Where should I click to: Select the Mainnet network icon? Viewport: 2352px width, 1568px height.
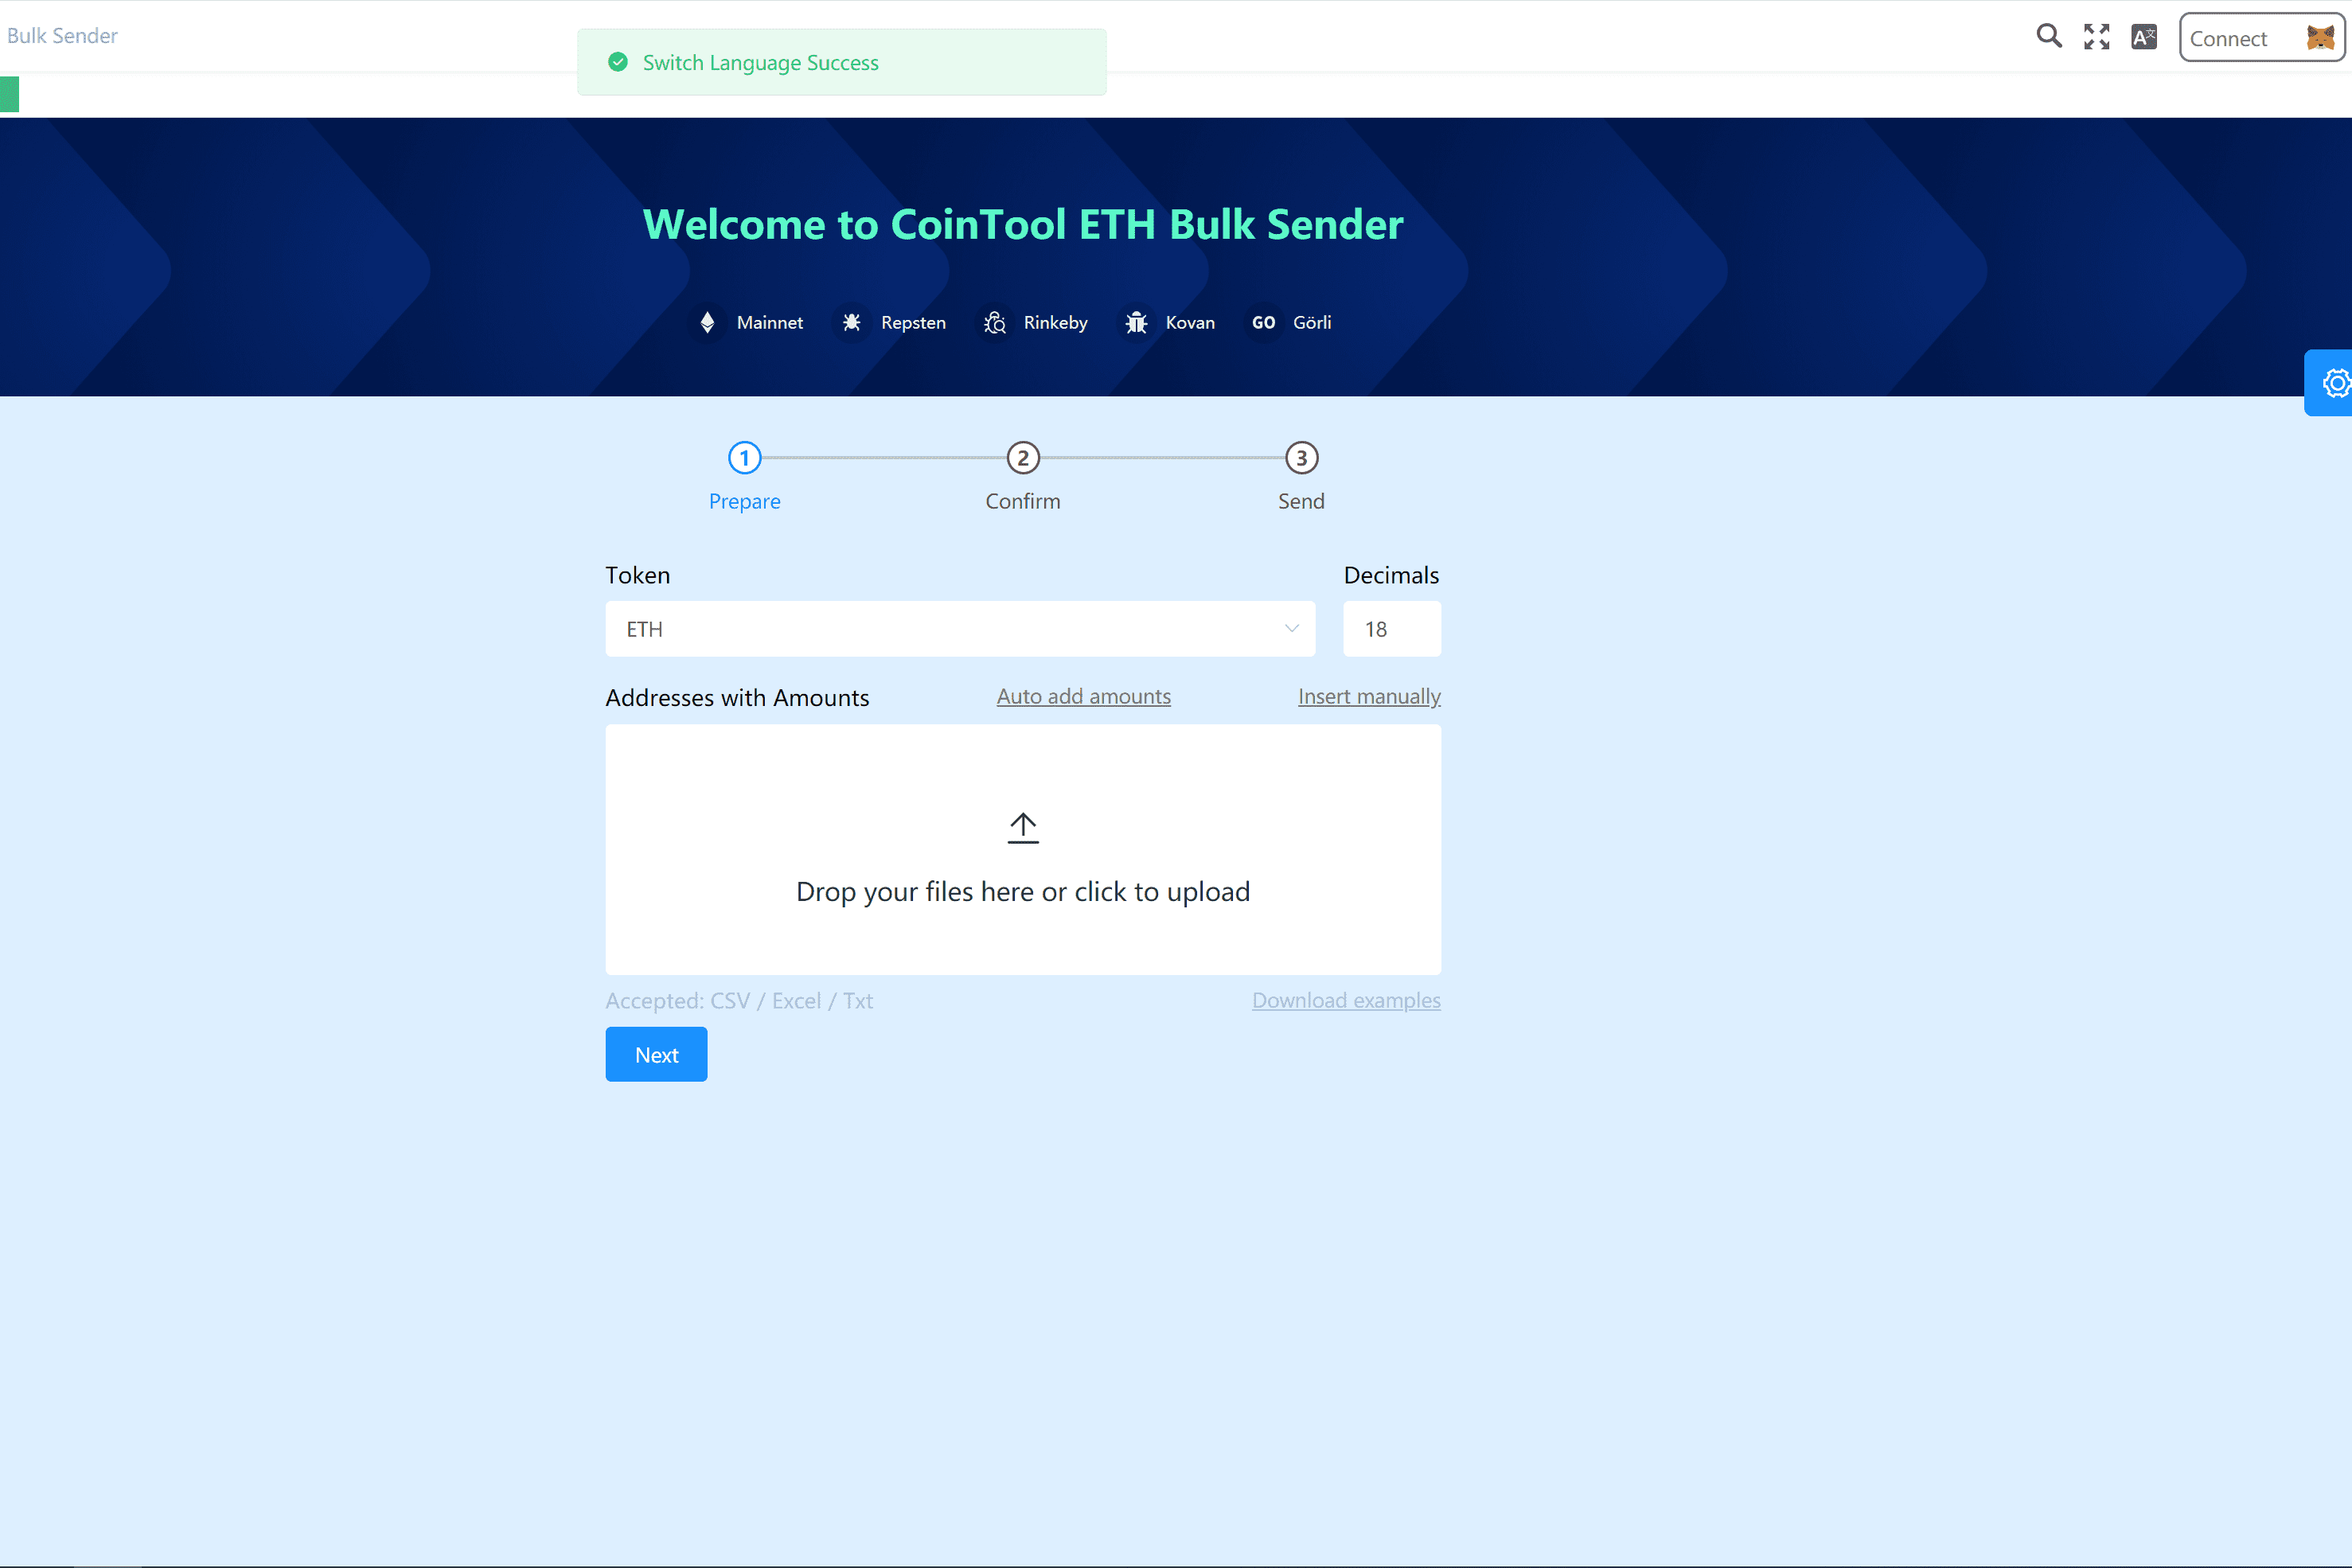tap(707, 322)
